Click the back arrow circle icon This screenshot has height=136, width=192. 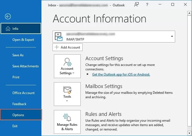8,16
